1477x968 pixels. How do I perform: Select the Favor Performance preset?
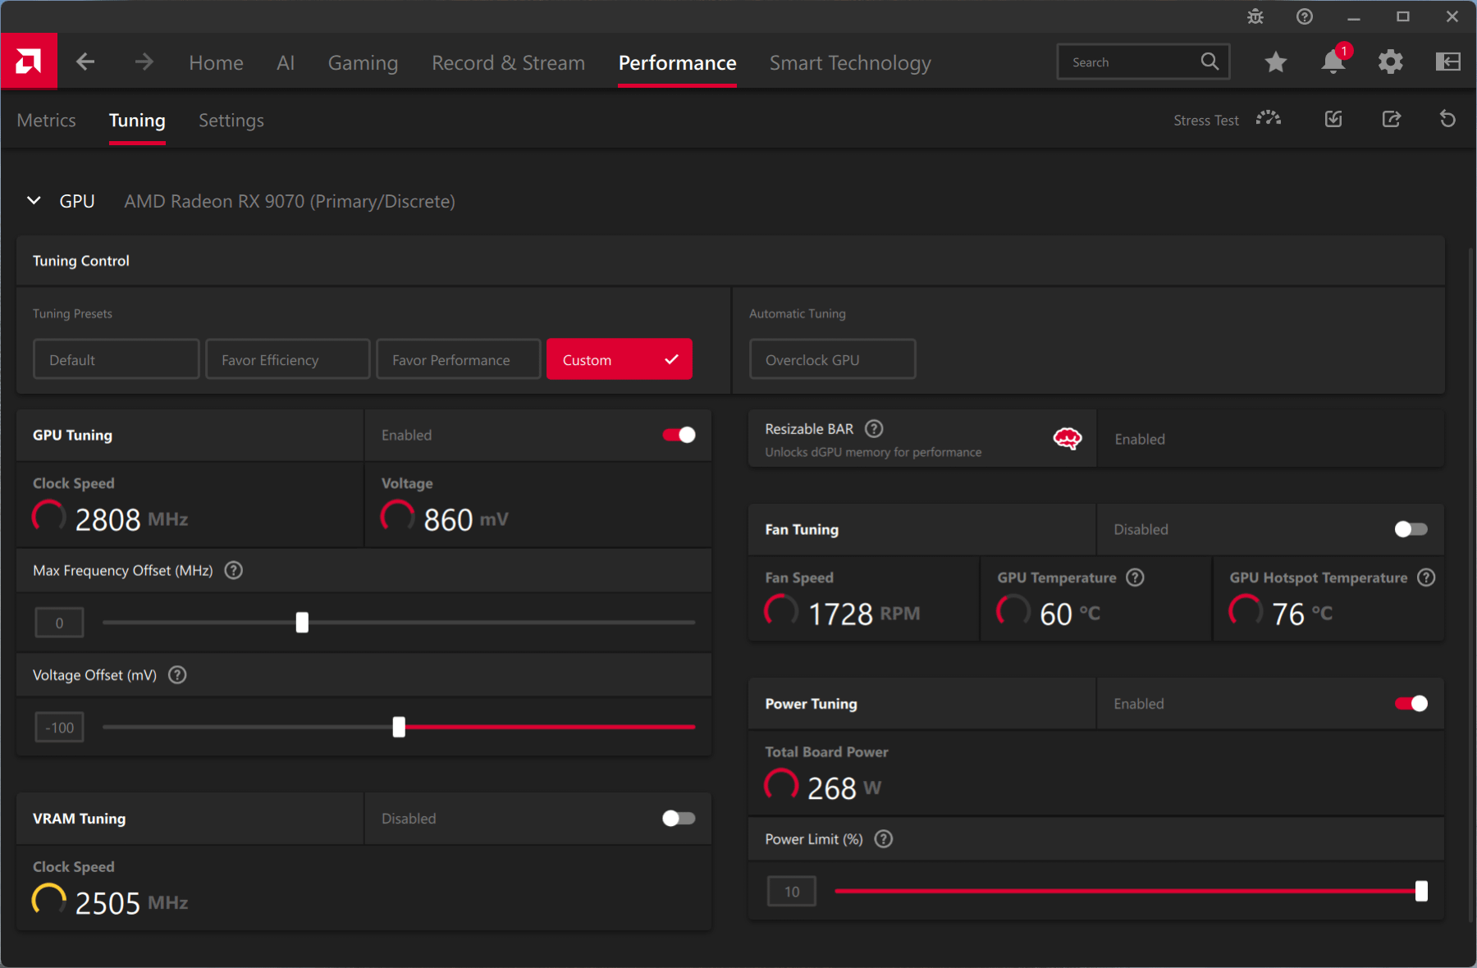459,359
